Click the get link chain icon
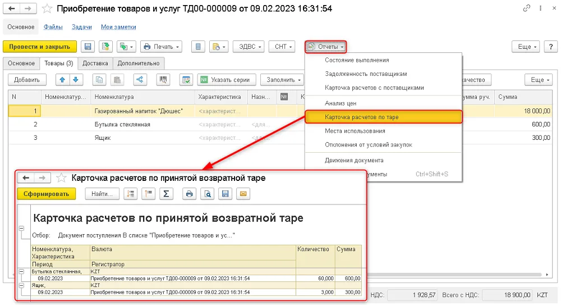 pos(526,8)
